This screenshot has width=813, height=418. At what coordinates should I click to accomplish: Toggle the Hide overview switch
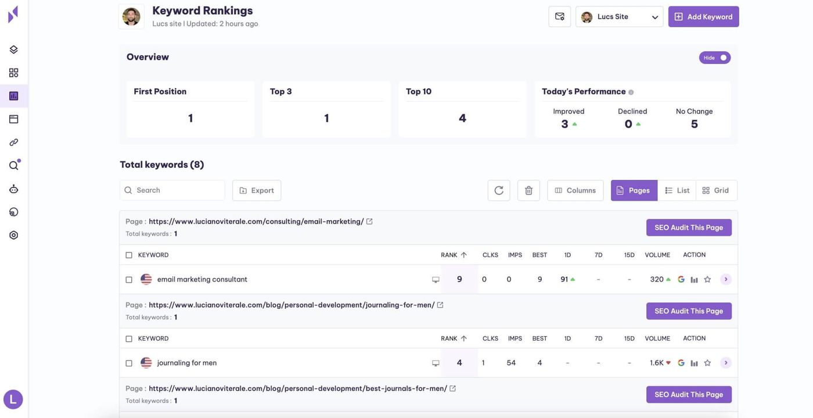pyautogui.click(x=715, y=58)
